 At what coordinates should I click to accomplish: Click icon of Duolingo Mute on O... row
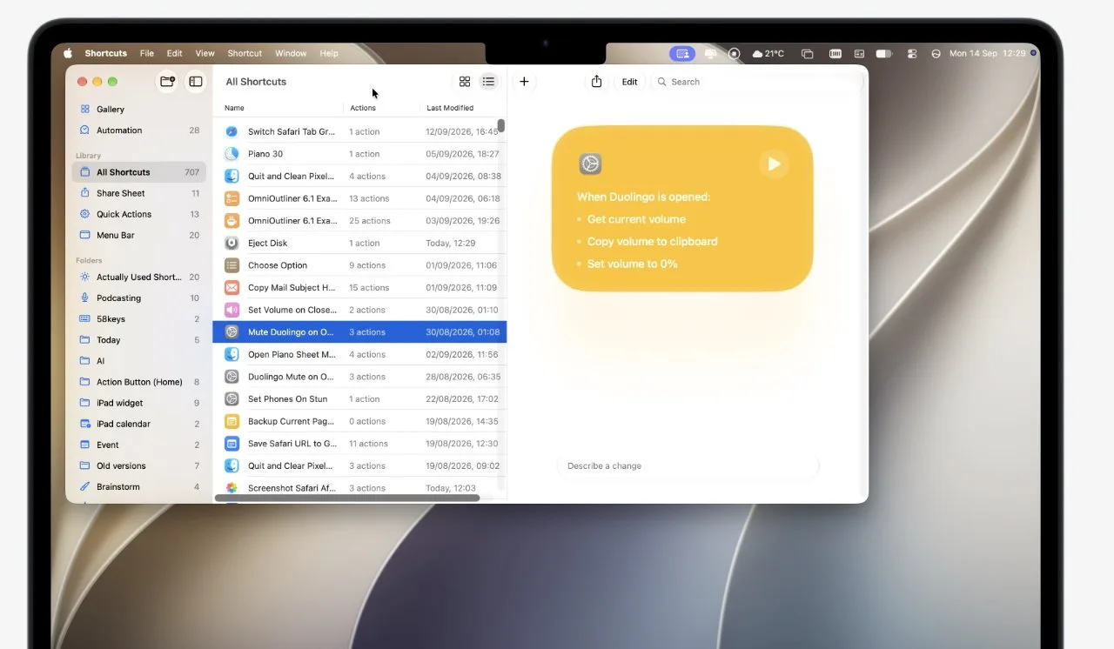pyautogui.click(x=232, y=377)
